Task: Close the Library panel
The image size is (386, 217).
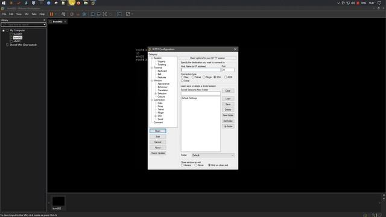Action: point(44,20)
